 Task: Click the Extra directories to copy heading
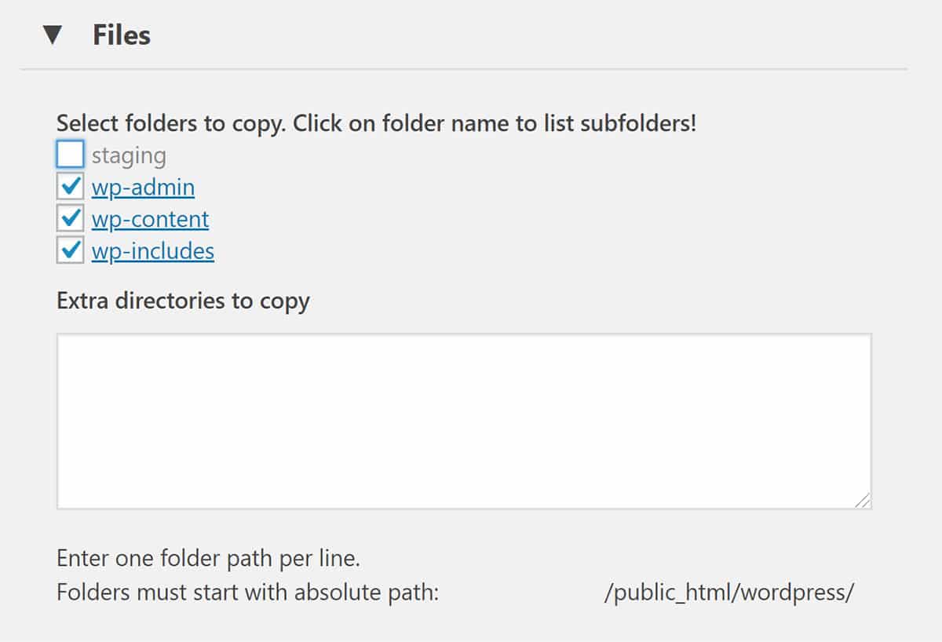point(182,301)
